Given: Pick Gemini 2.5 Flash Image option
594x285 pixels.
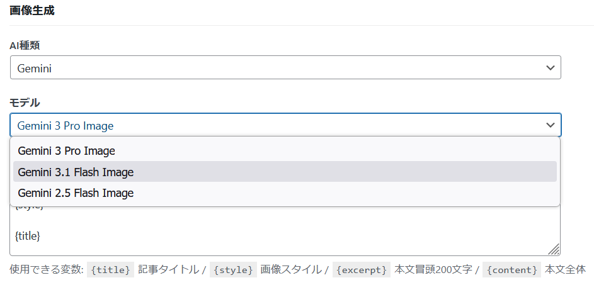Looking at the screenshot, I should 76,193.
